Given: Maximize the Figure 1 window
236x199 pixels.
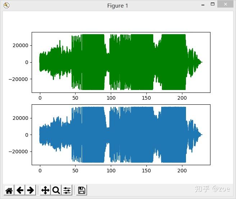Looking at the screenshot, I should coord(213,4).
